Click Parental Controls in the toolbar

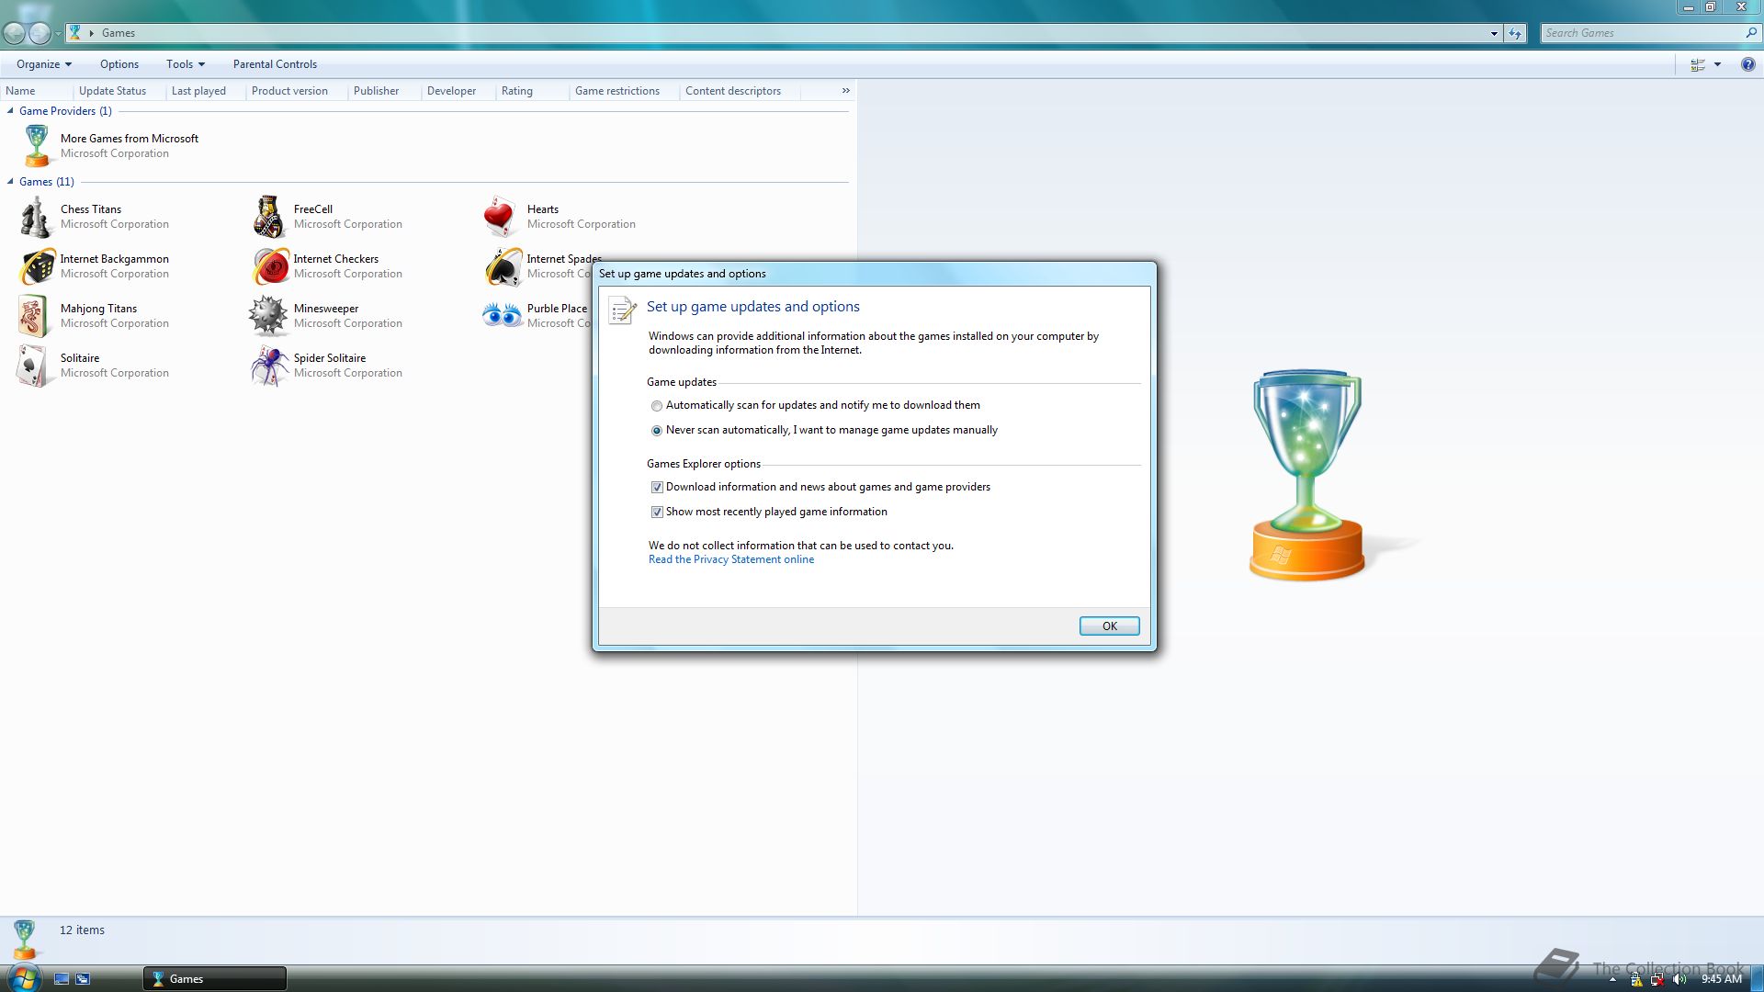275,64
